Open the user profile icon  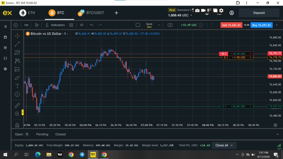[x=232, y=13]
